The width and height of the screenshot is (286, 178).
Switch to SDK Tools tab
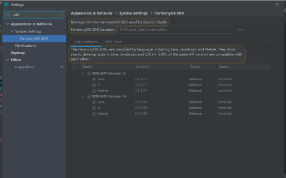pyautogui.click(x=113, y=42)
